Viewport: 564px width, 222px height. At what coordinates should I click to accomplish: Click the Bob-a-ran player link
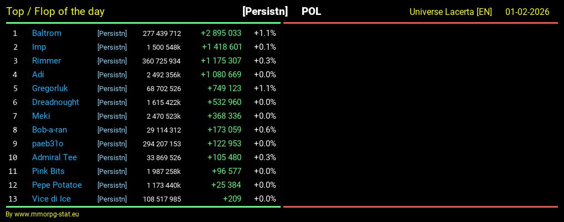coord(49,130)
